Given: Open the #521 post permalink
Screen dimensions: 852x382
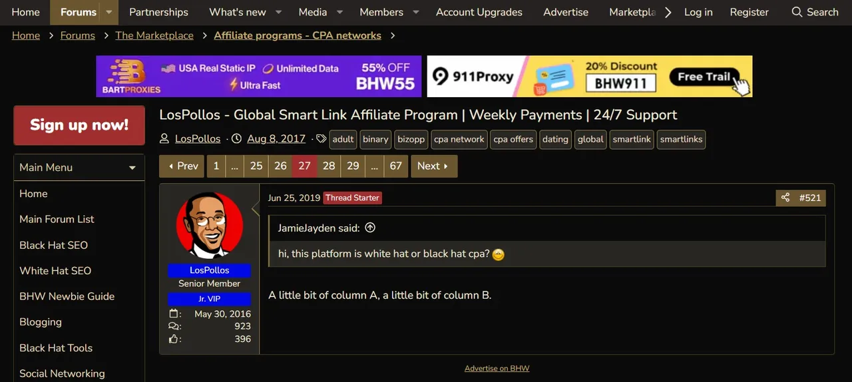Looking at the screenshot, I should (810, 198).
